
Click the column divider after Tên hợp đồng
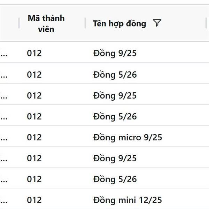tap(206, 23)
